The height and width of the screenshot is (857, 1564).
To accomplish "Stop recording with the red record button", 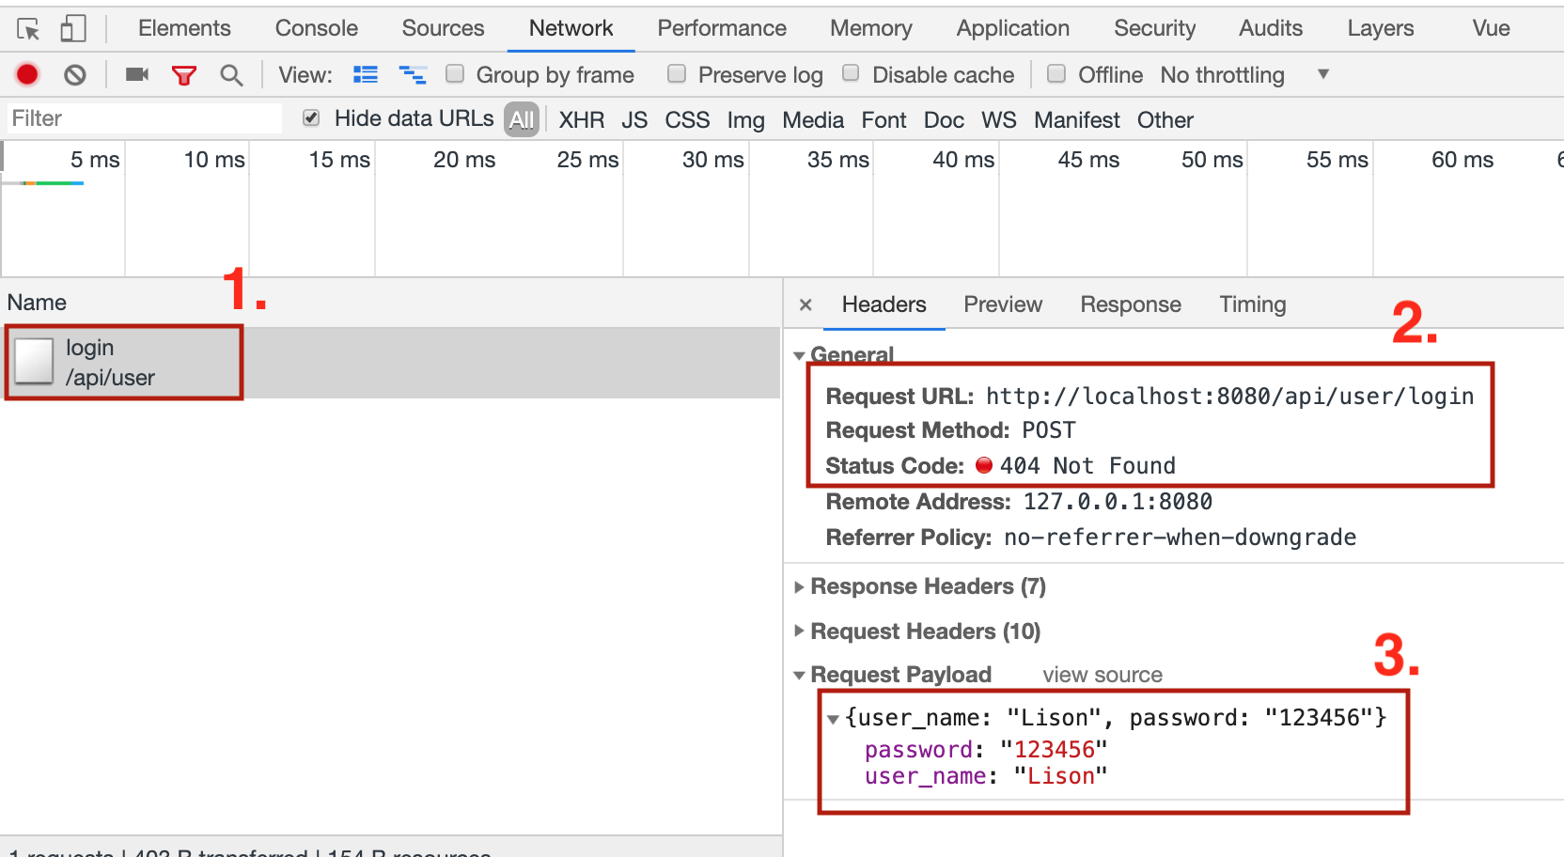I will tap(27, 74).
